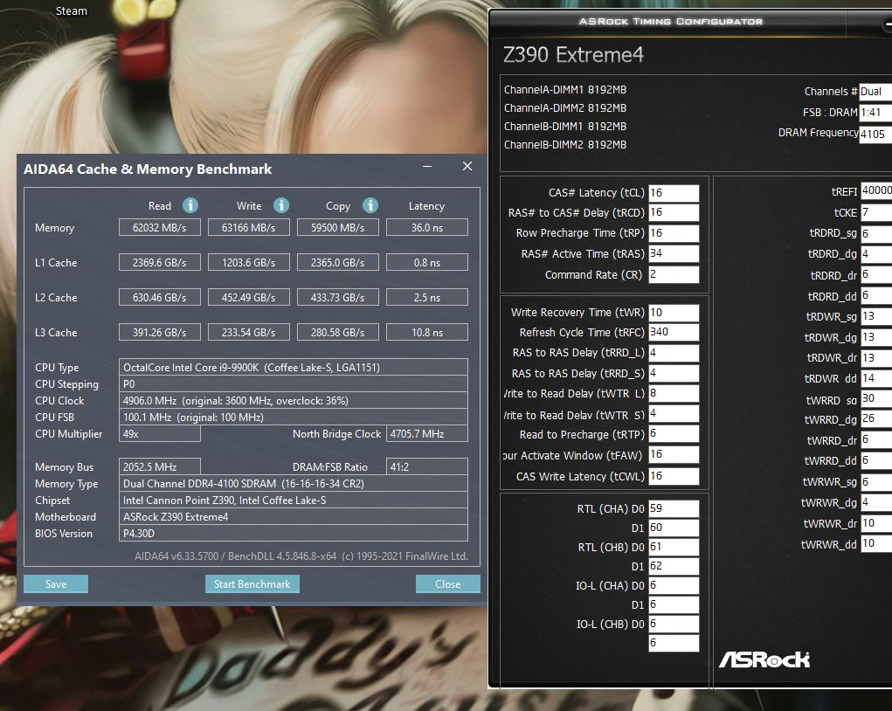Select CPU Multiplier 49x field
The width and height of the screenshot is (892, 711).
[x=160, y=433]
